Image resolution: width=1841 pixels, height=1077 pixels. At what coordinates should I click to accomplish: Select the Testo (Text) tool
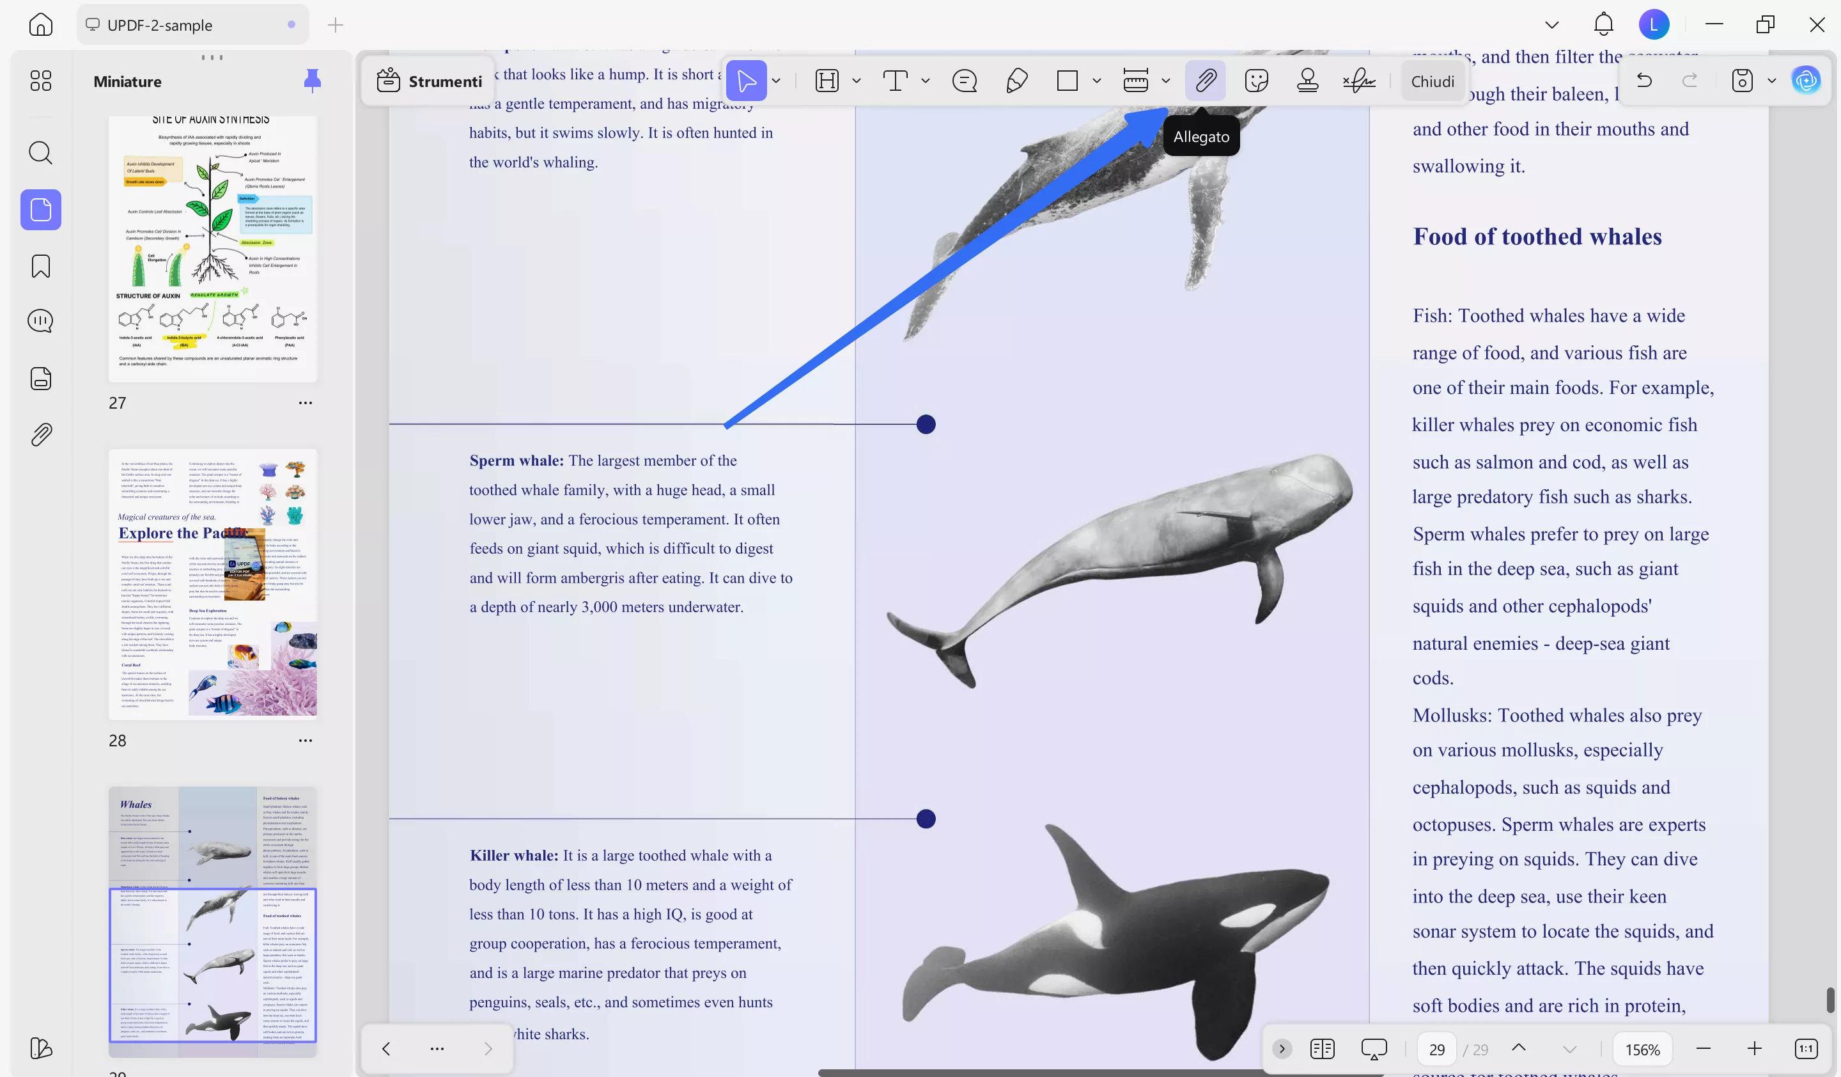point(894,81)
